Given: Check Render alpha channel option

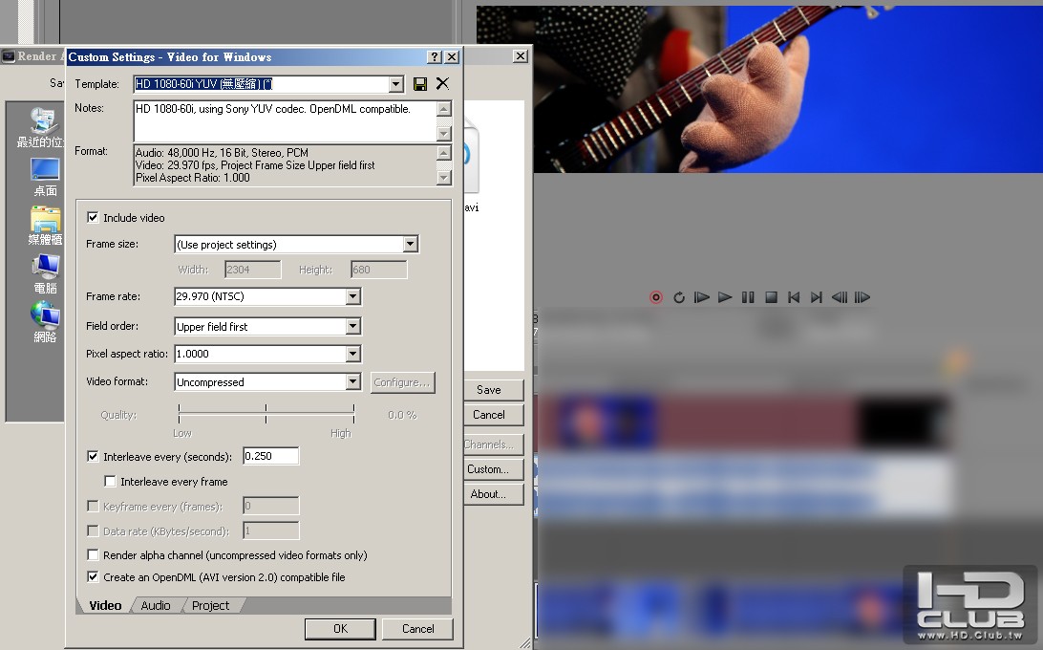Looking at the screenshot, I should (x=94, y=554).
